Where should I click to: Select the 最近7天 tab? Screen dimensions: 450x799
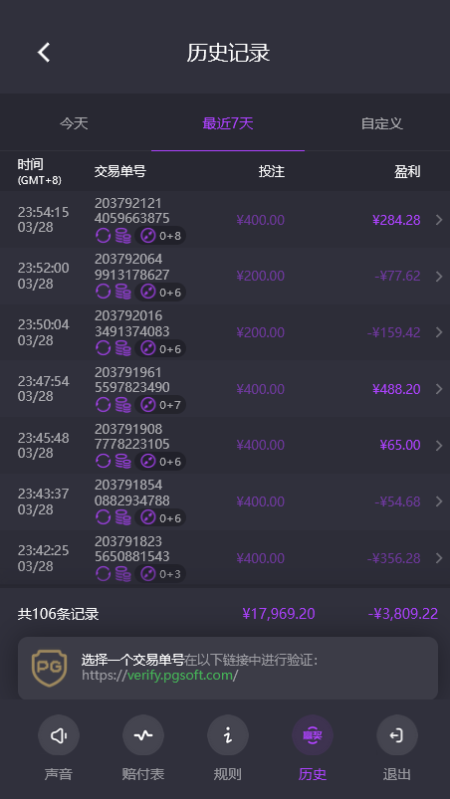pyautogui.click(x=228, y=123)
